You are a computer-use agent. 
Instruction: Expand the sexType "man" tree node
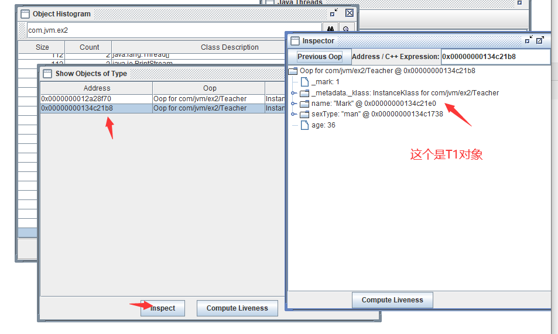coord(293,114)
